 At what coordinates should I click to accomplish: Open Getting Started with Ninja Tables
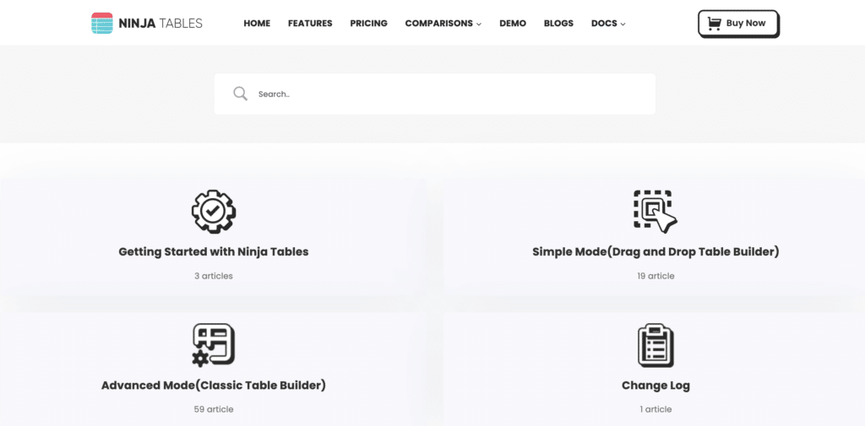(x=214, y=252)
